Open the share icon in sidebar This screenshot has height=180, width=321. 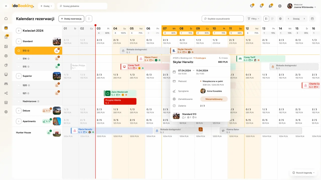pyautogui.click(x=6, y=93)
